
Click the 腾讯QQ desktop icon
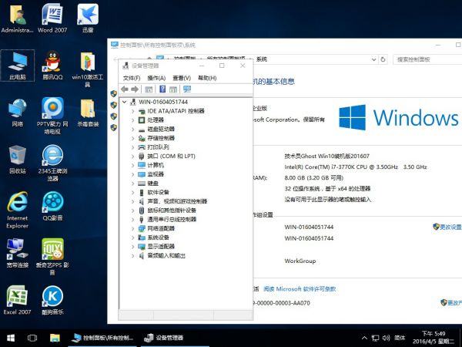tap(52, 66)
